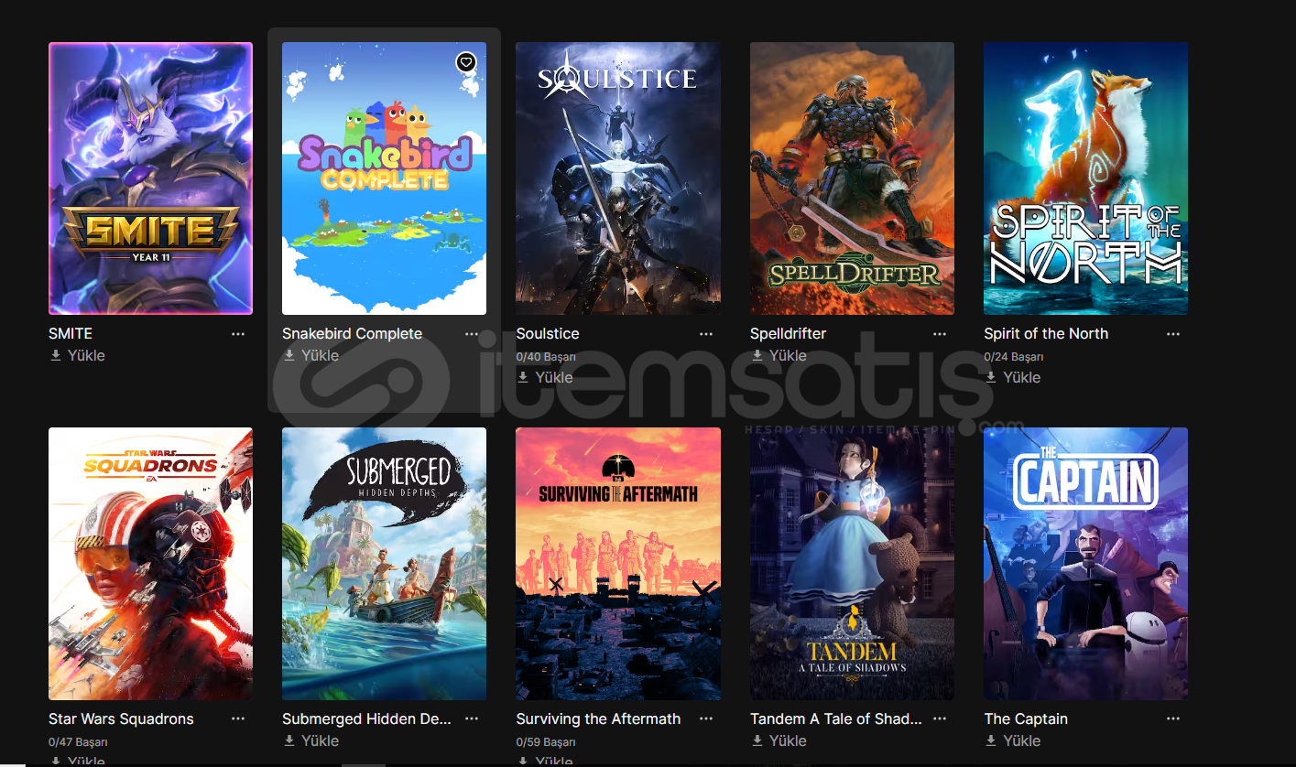Image resolution: width=1296 pixels, height=767 pixels.
Task: Select the Spirit of the North cover art
Action: [1085, 178]
